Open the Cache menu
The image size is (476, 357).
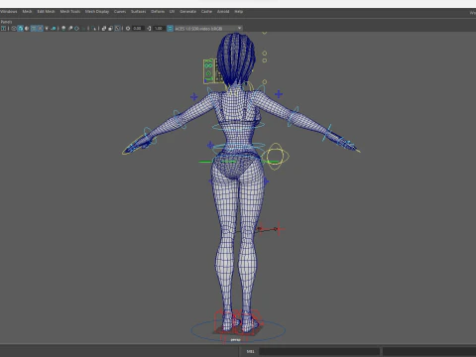206,12
